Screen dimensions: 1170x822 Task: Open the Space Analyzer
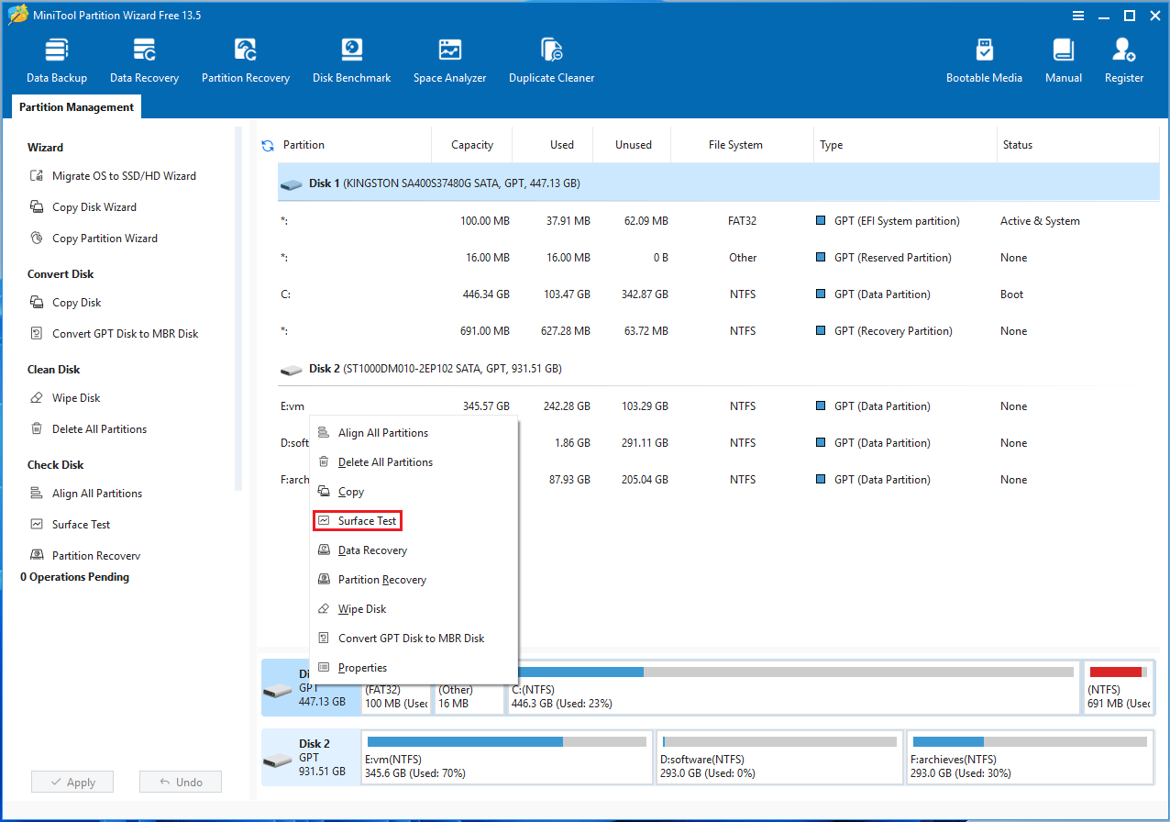tap(449, 57)
